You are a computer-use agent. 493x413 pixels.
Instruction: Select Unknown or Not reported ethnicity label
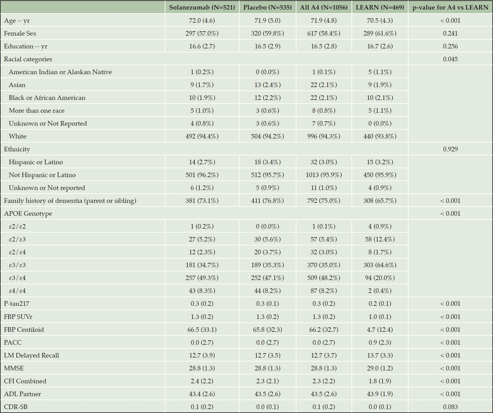point(47,188)
